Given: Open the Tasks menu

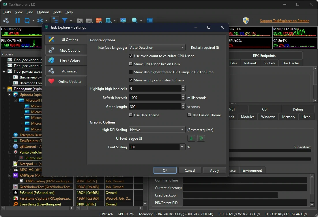Looking at the screenshot, I should [7, 12].
